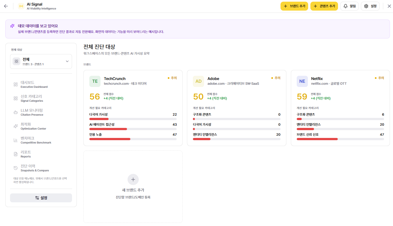This screenshot has width=393, height=226.
Task: Open the 전체 target dropdown
Action: pyautogui.click(x=41, y=61)
